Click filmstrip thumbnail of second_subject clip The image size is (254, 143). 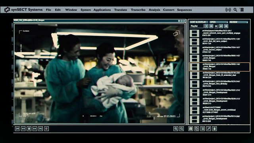194,50
